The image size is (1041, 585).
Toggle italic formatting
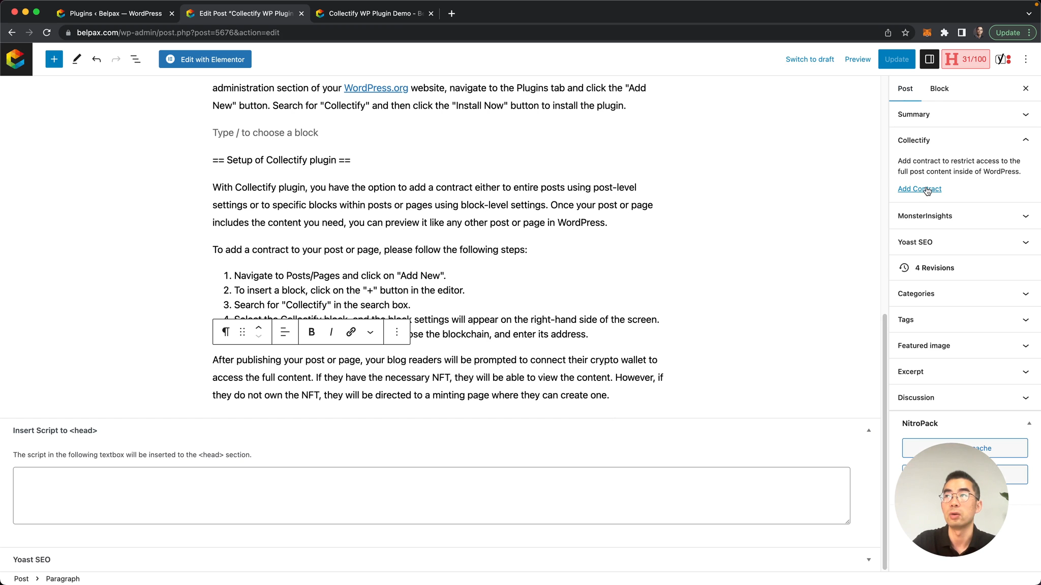tap(331, 332)
